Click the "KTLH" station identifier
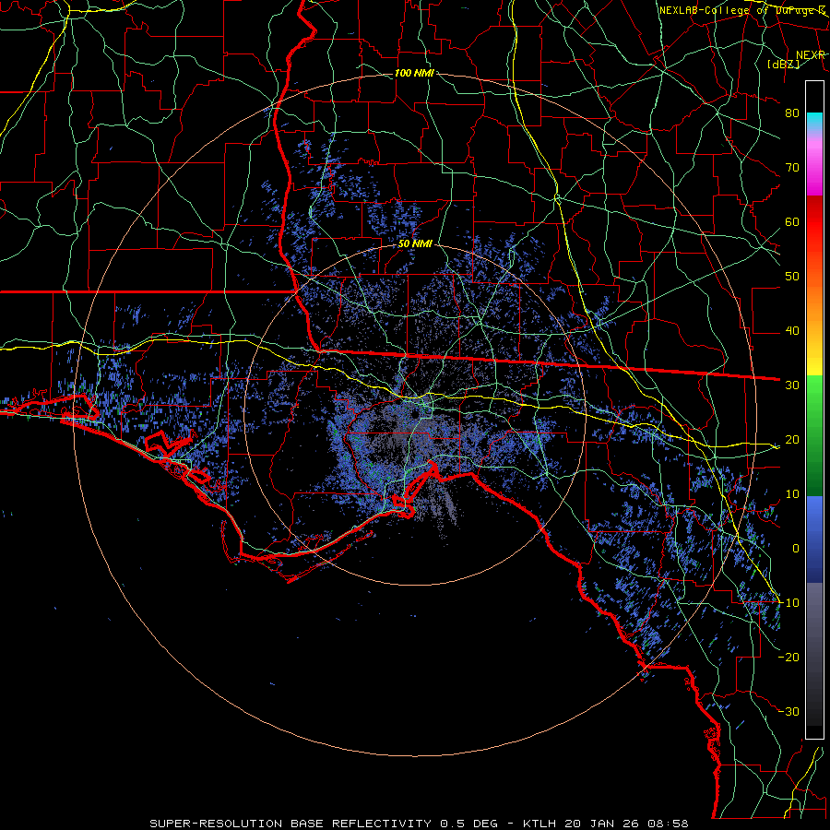 click(x=539, y=824)
